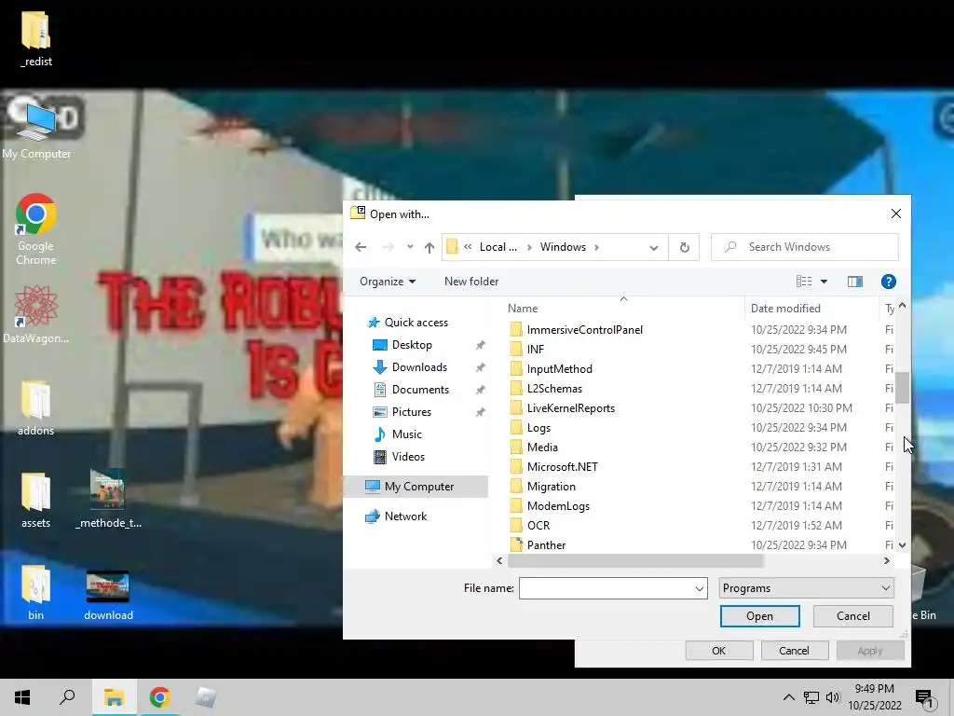Click the Local breadcrumb in address bar

[497, 247]
